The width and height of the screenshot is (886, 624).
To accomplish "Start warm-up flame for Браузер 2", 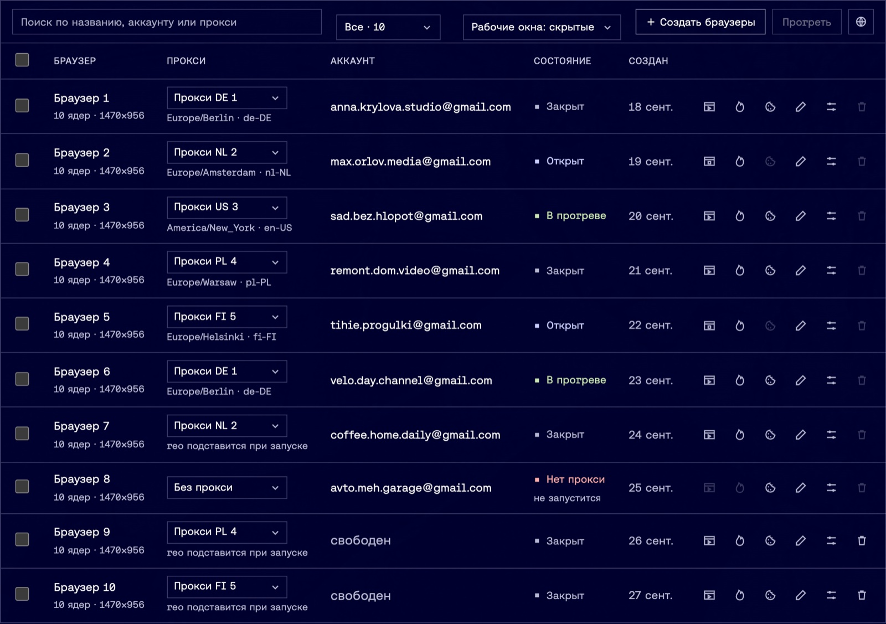I will click(740, 162).
